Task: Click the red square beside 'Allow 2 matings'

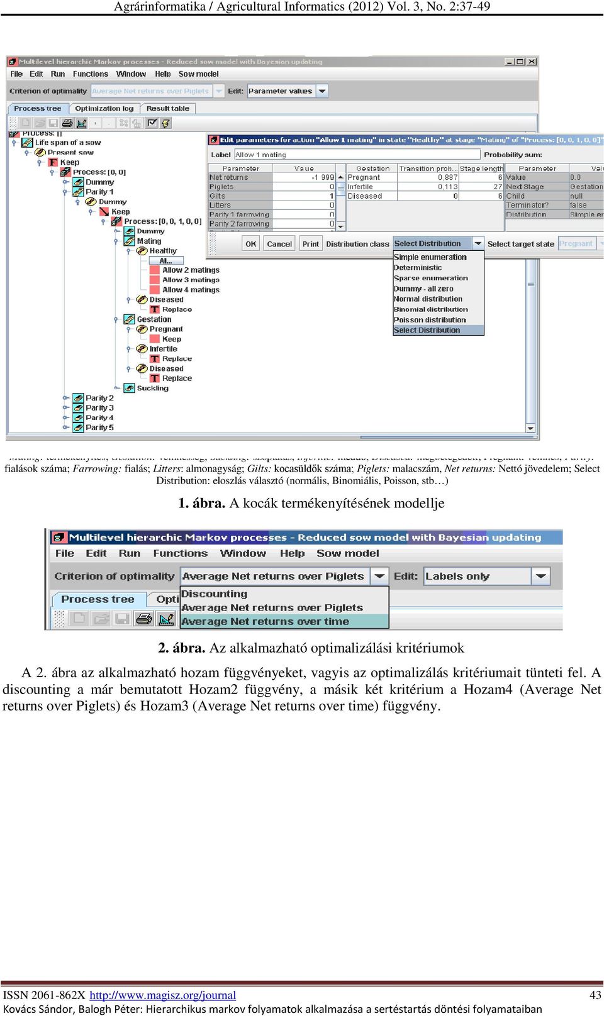Action: pyautogui.click(x=155, y=270)
